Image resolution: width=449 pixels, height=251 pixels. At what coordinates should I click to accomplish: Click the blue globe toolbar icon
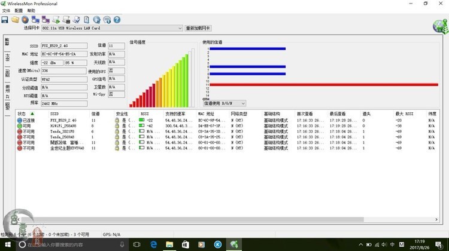click(97, 20)
